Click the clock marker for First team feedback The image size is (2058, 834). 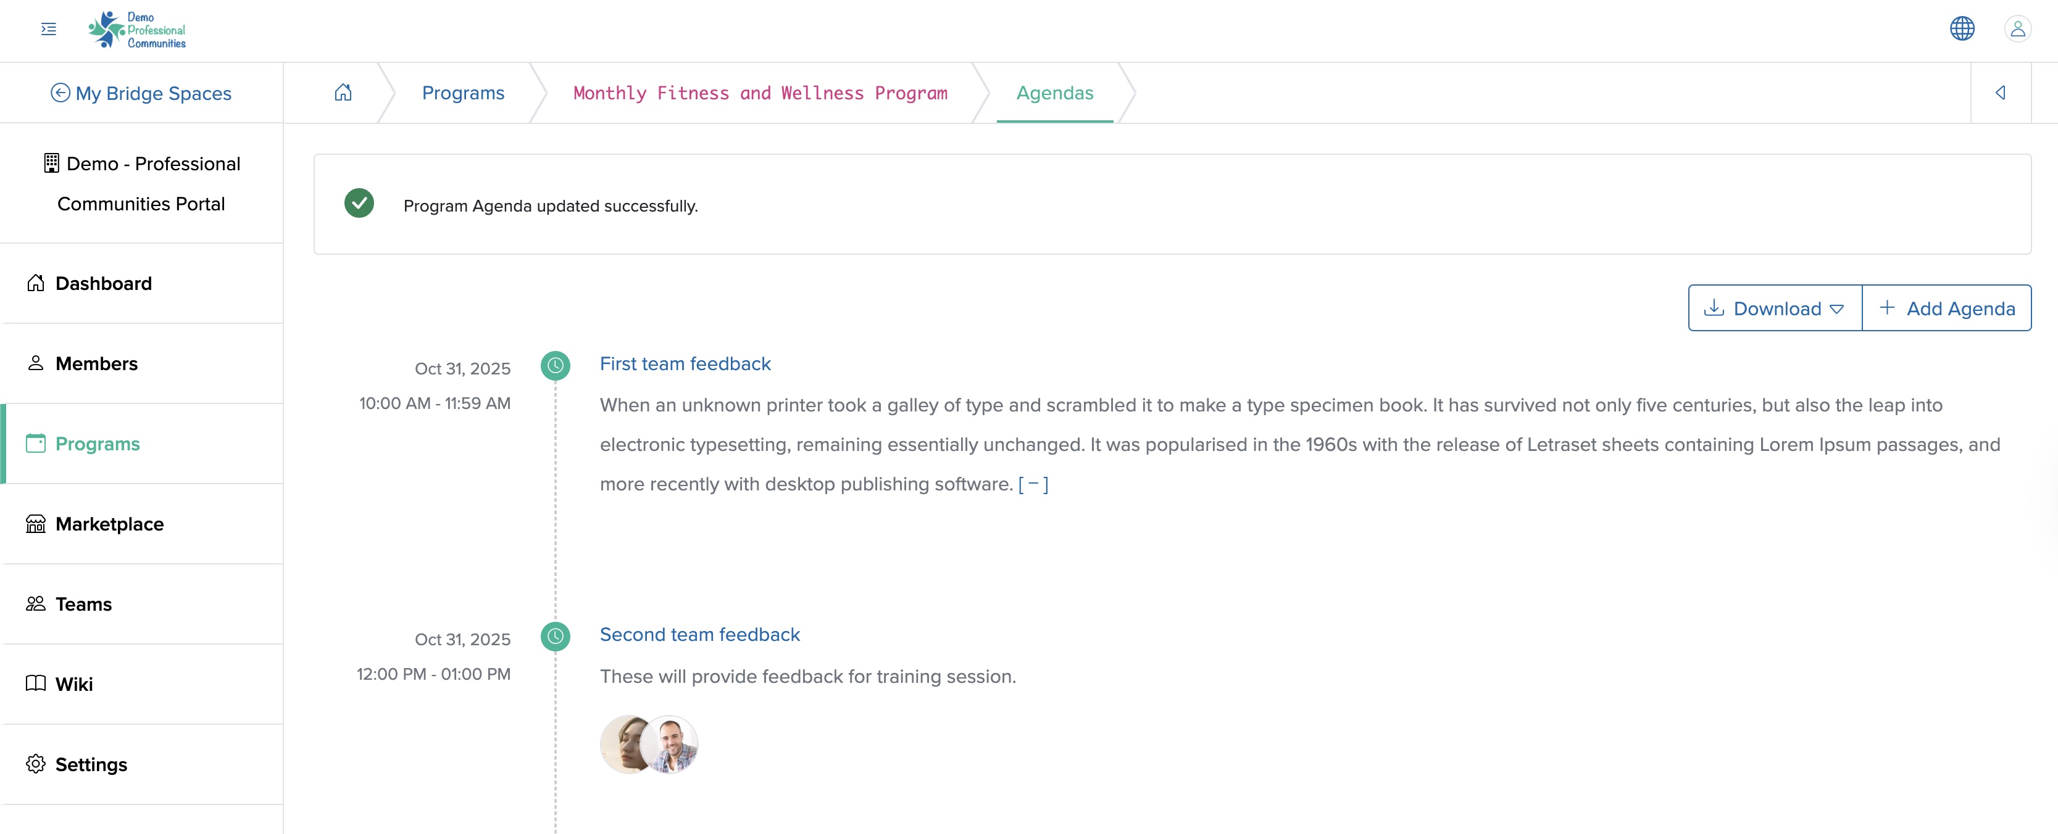556,366
